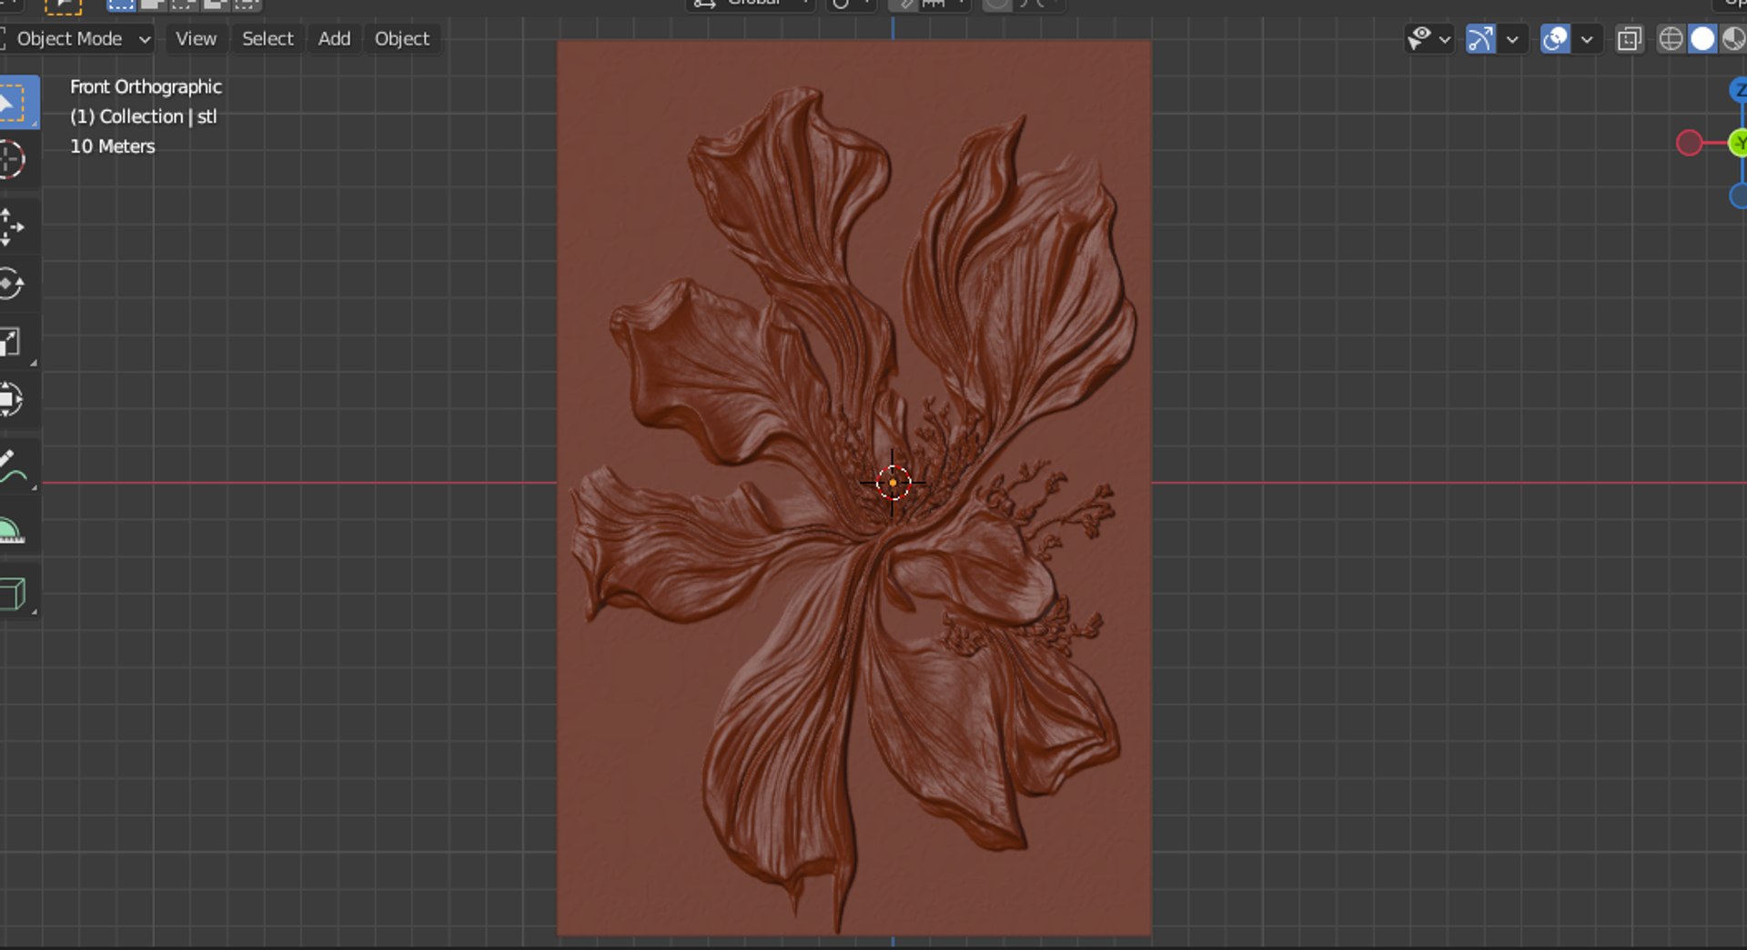Activate the Move tool
Viewport: 1747px width, 950px height.
pyautogui.click(x=12, y=227)
